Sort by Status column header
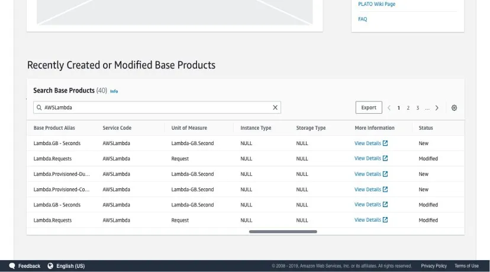The height and width of the screenshot is (272, 490). tap(425, 128)
